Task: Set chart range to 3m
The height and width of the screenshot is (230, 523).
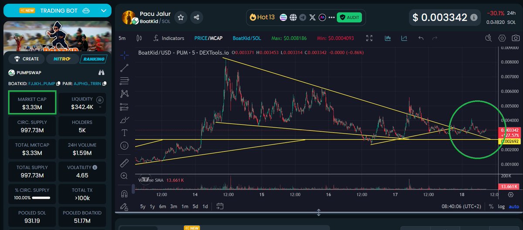Action: tap(173, 206)
